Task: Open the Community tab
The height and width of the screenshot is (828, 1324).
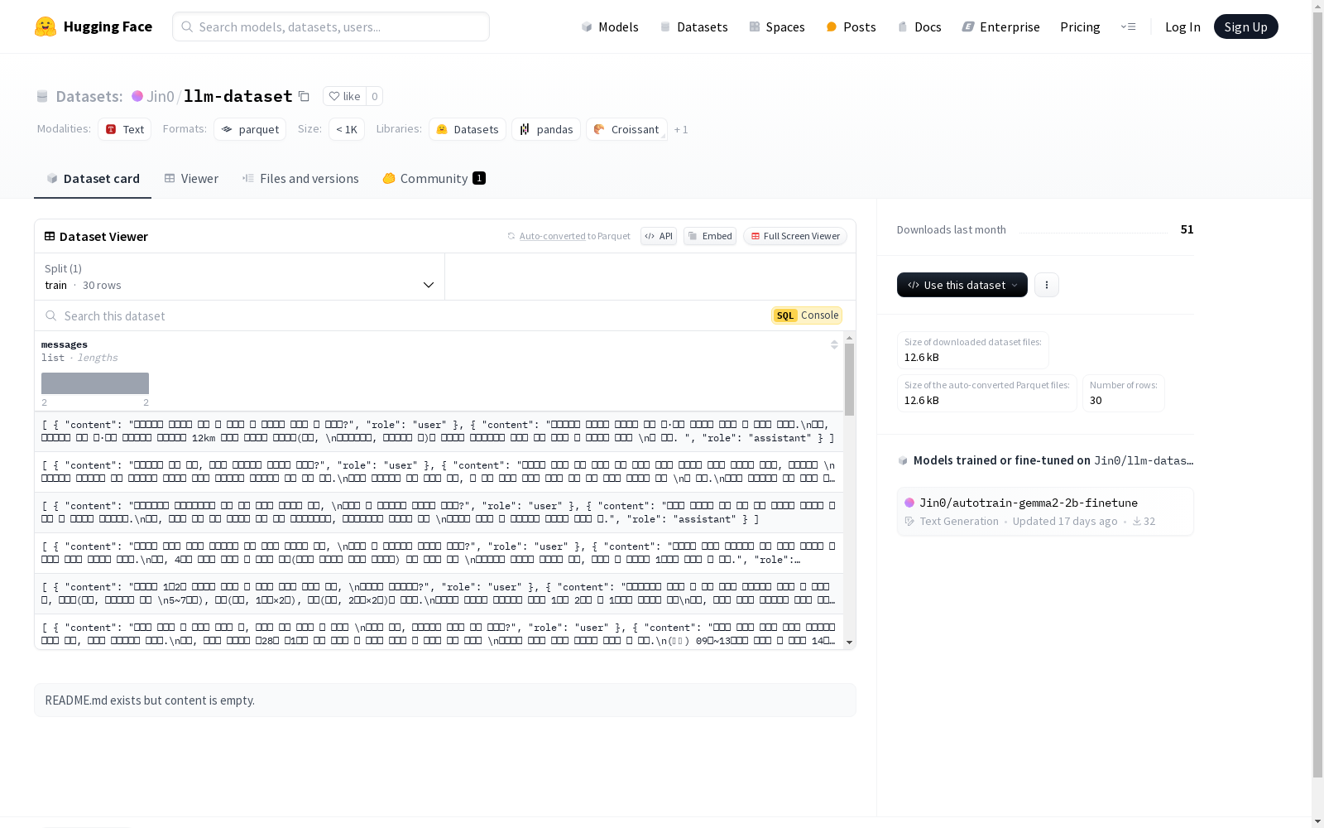Action: (434, 179)
